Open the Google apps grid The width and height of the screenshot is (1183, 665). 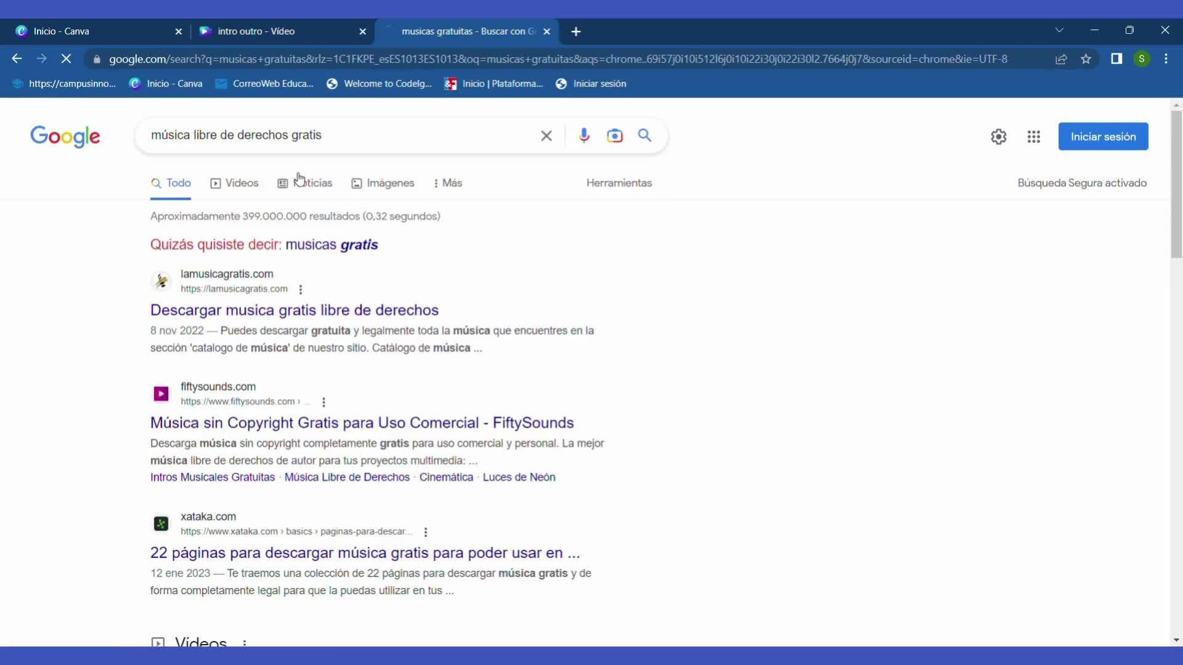pyautogui.click(x=1033, y=137)
